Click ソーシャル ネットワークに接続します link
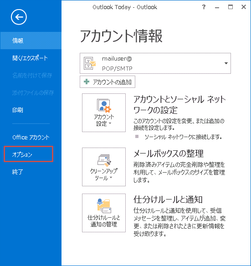251x266 pixels. coord(183,137)
